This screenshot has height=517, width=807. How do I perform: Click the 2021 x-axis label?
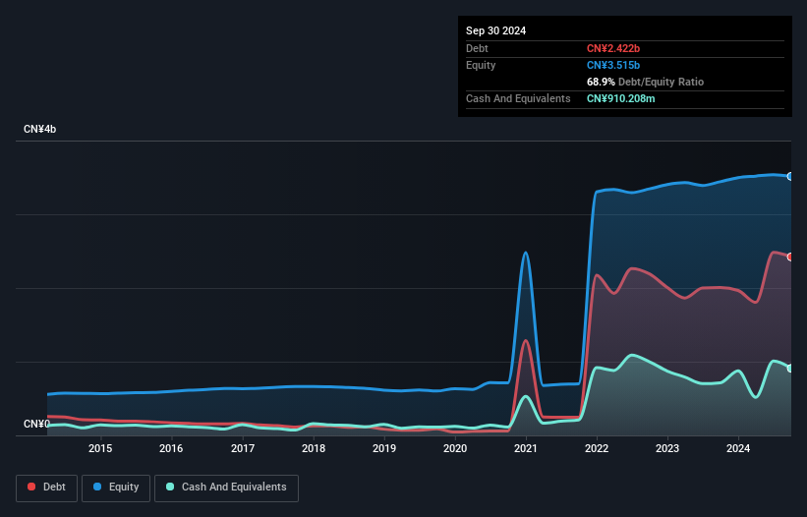click(x=526, y=448)
